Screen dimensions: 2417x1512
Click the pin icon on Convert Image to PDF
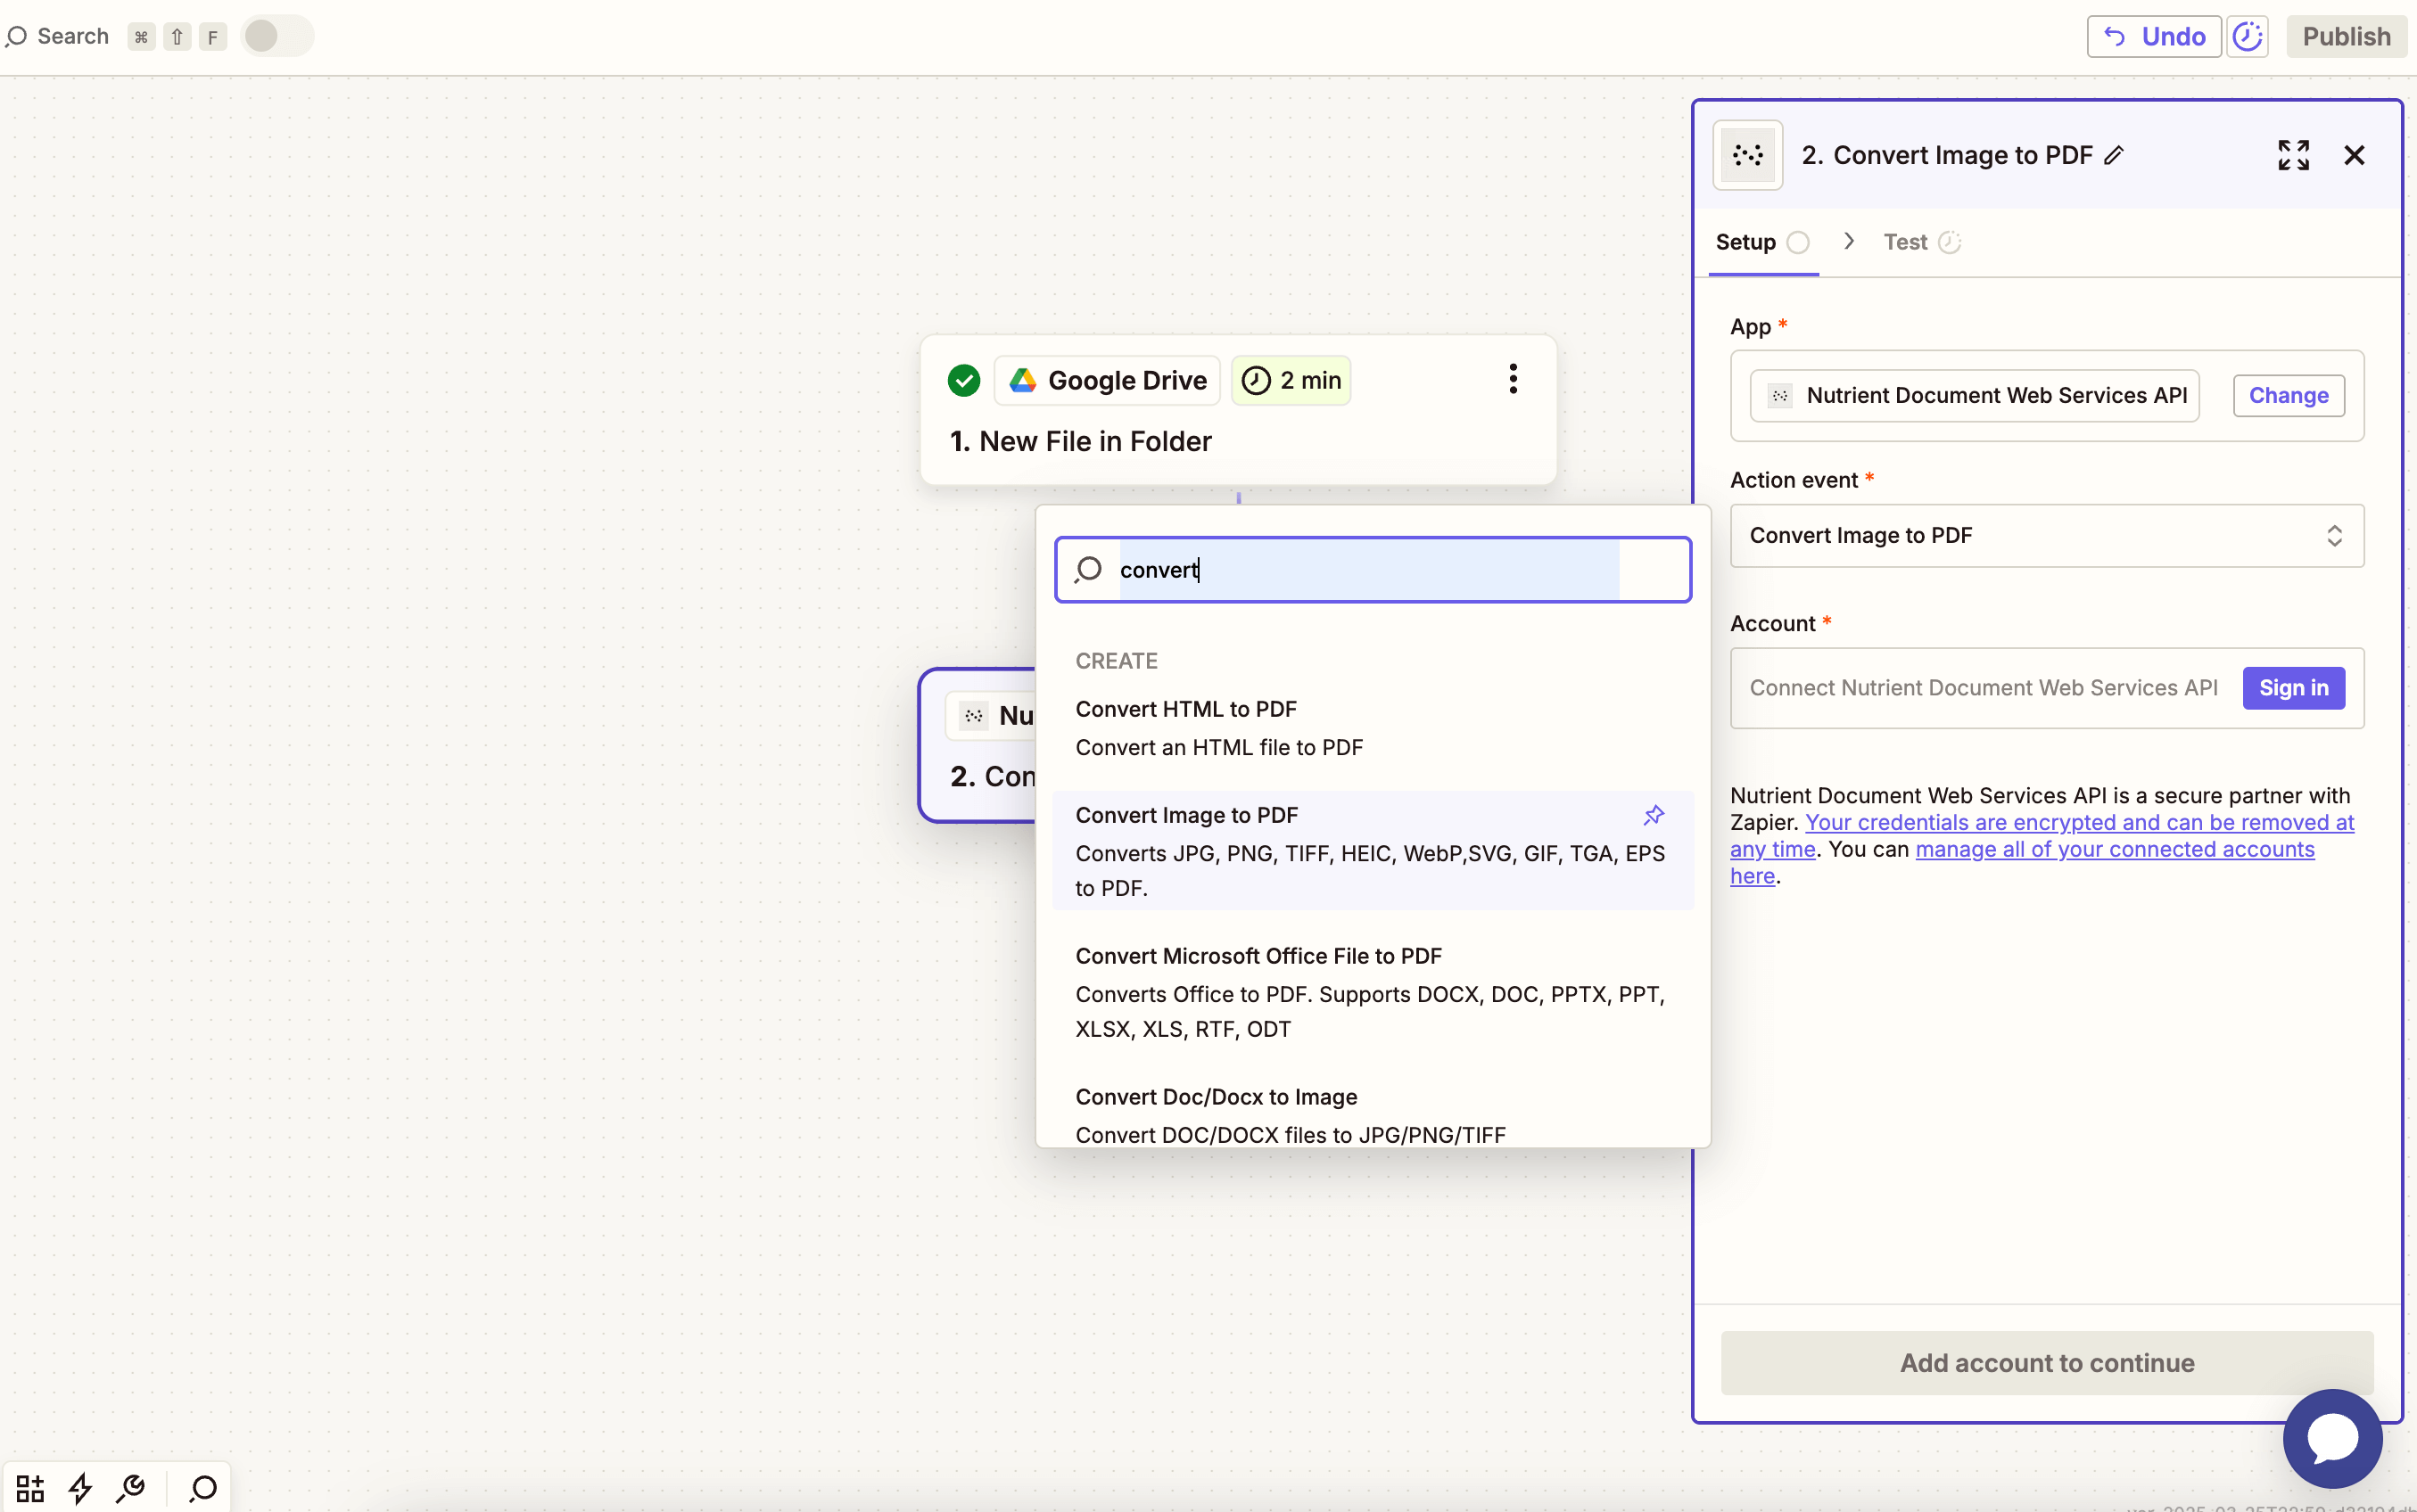click(x=1654, y=815)
